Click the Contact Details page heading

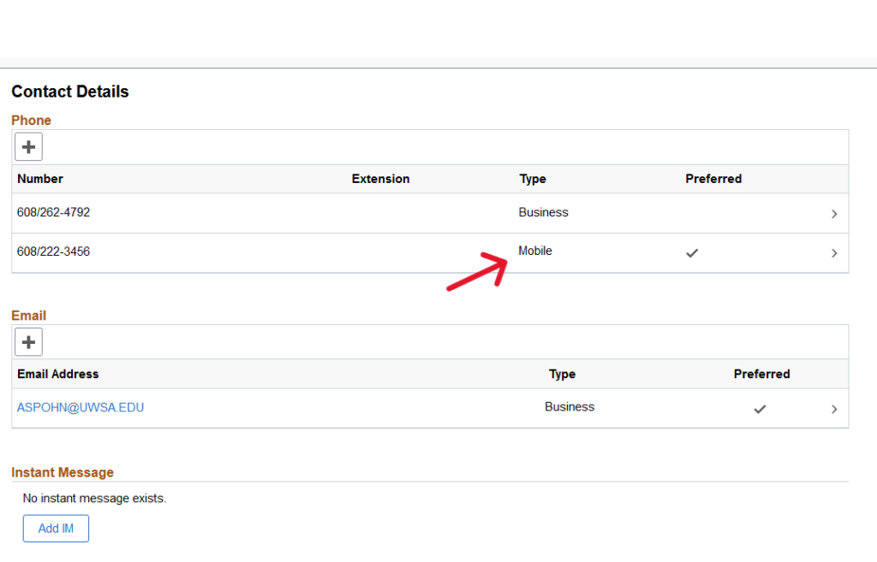pyautogui.click(x=70, y=92)
